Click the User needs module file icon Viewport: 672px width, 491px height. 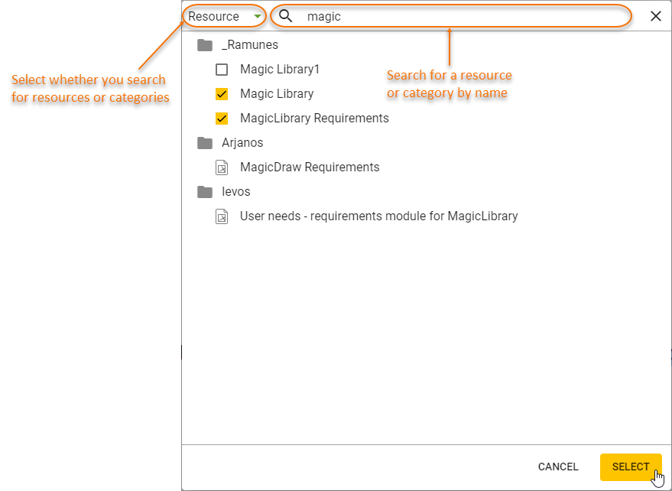click(222, 216)
